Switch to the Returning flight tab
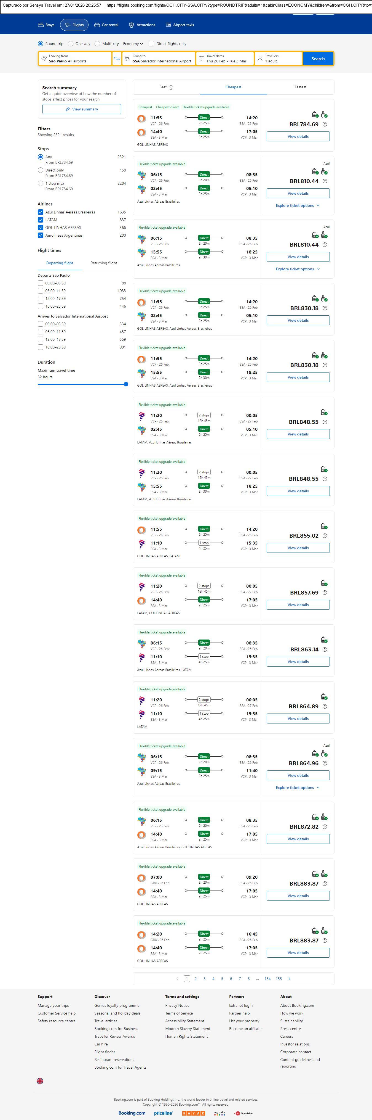Screen dimensions: 372x1120 pos(104,263)
